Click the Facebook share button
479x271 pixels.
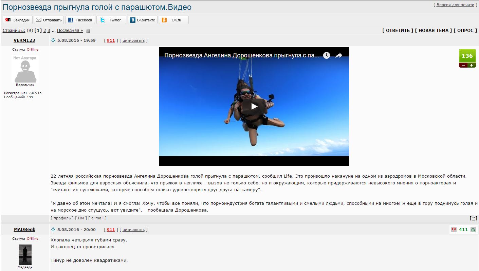[x=80, y=20]
